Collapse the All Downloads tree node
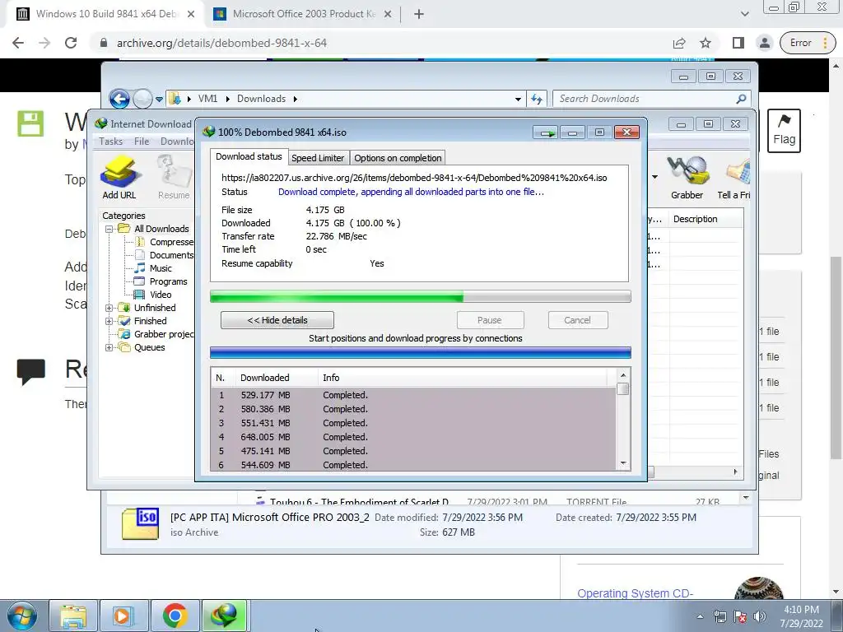This screenshot has width=843, height=632. pos(109,229)
